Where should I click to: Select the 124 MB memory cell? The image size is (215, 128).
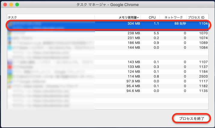[x=134, y=72]
